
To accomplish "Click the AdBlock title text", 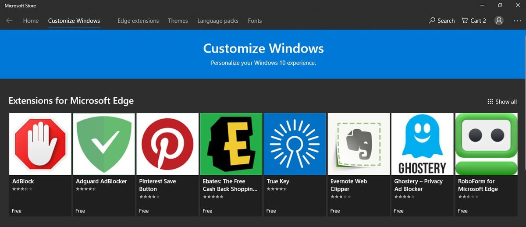I will point(23,181).
